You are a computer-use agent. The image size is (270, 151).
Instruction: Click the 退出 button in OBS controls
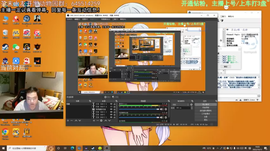click(206, 120)
